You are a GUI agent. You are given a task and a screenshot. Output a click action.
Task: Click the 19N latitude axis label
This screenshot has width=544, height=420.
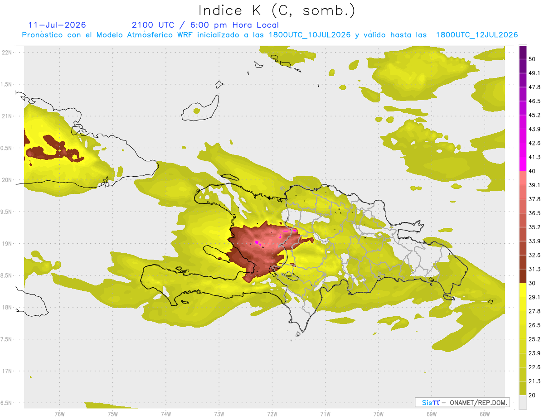coord(8,244)
